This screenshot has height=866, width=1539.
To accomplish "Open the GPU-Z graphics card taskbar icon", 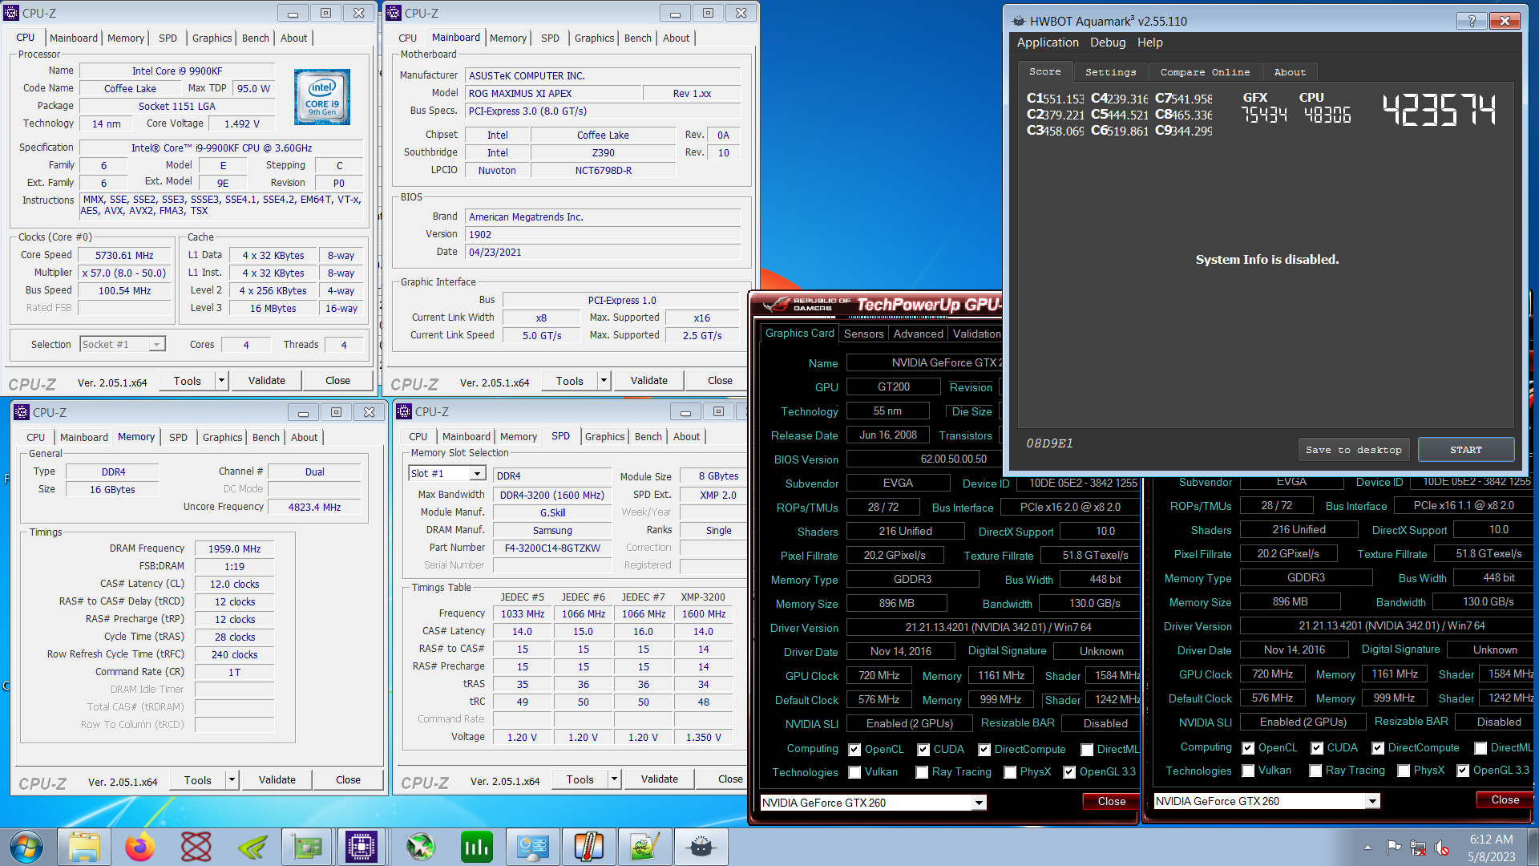I will point(307,847).
